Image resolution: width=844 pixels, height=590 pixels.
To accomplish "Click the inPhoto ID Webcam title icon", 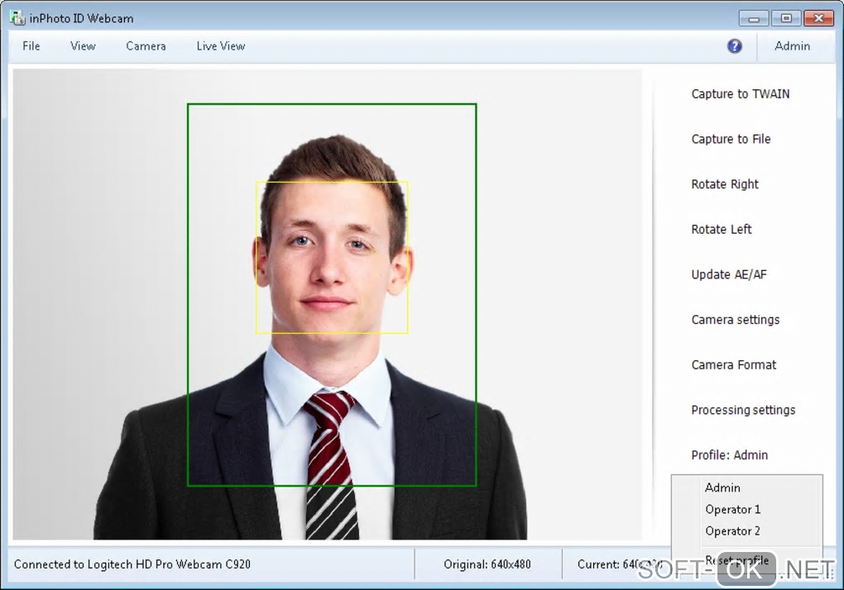I will click(17, 18).
